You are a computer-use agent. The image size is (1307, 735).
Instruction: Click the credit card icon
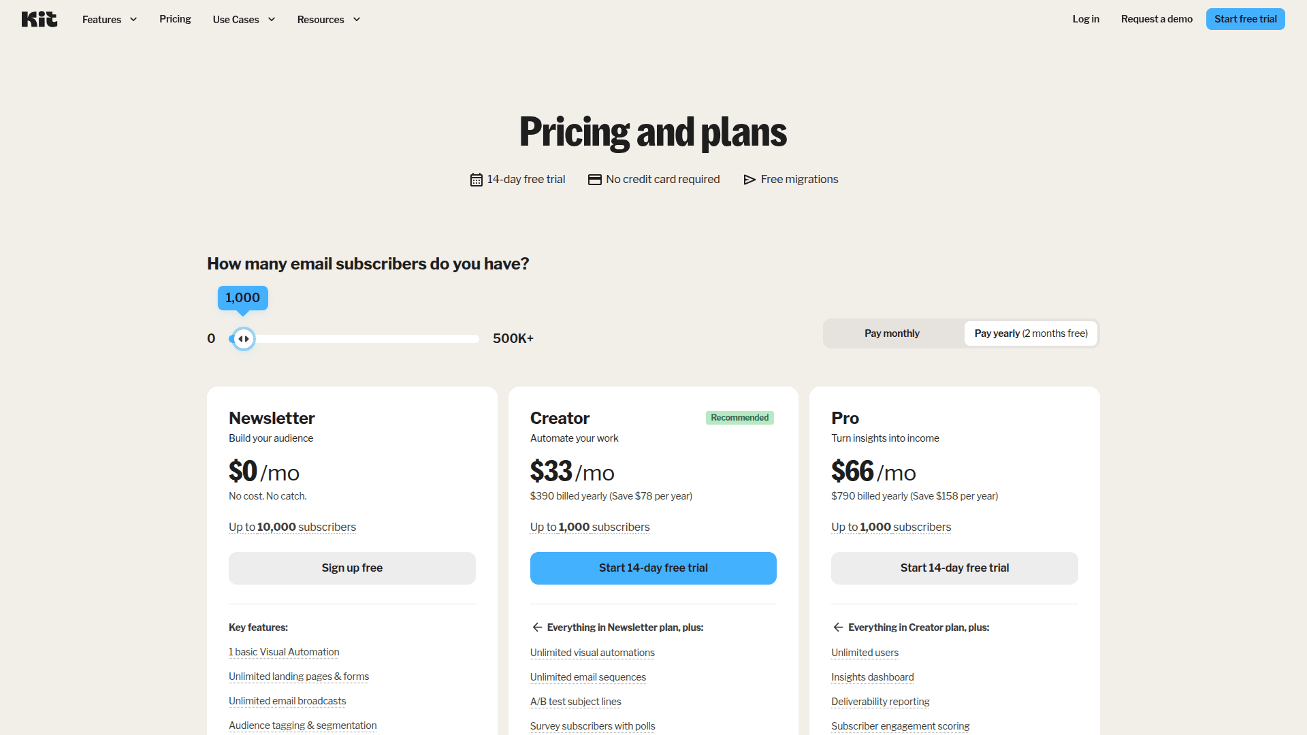point(594,179)
